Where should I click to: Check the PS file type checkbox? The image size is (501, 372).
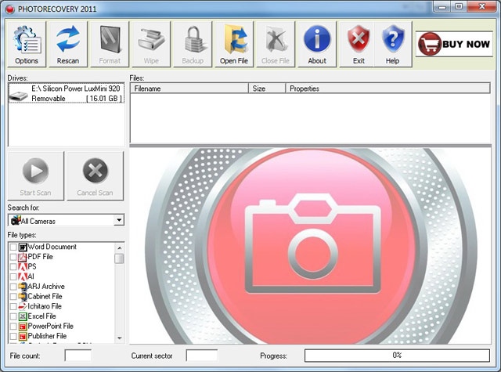click(x=13, y=267)
